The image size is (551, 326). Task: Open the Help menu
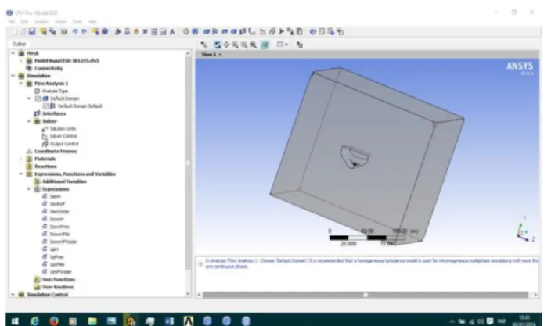click(x=92, y=22)
